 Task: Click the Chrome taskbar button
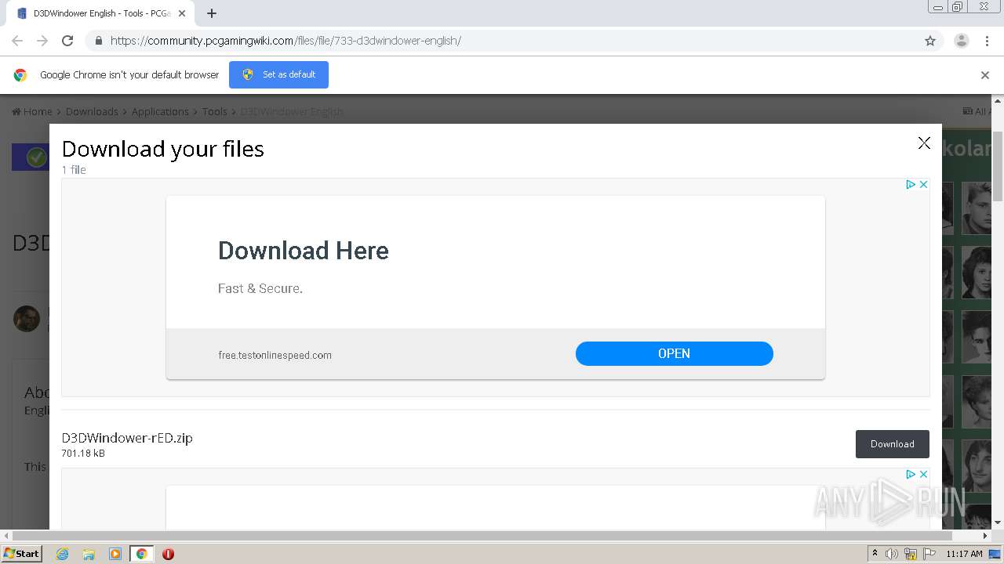coord(141,554)
